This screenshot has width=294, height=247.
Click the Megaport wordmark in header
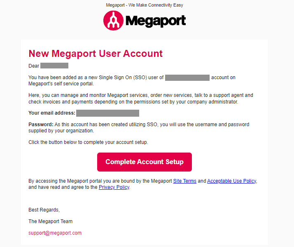[x=156, y=21]
